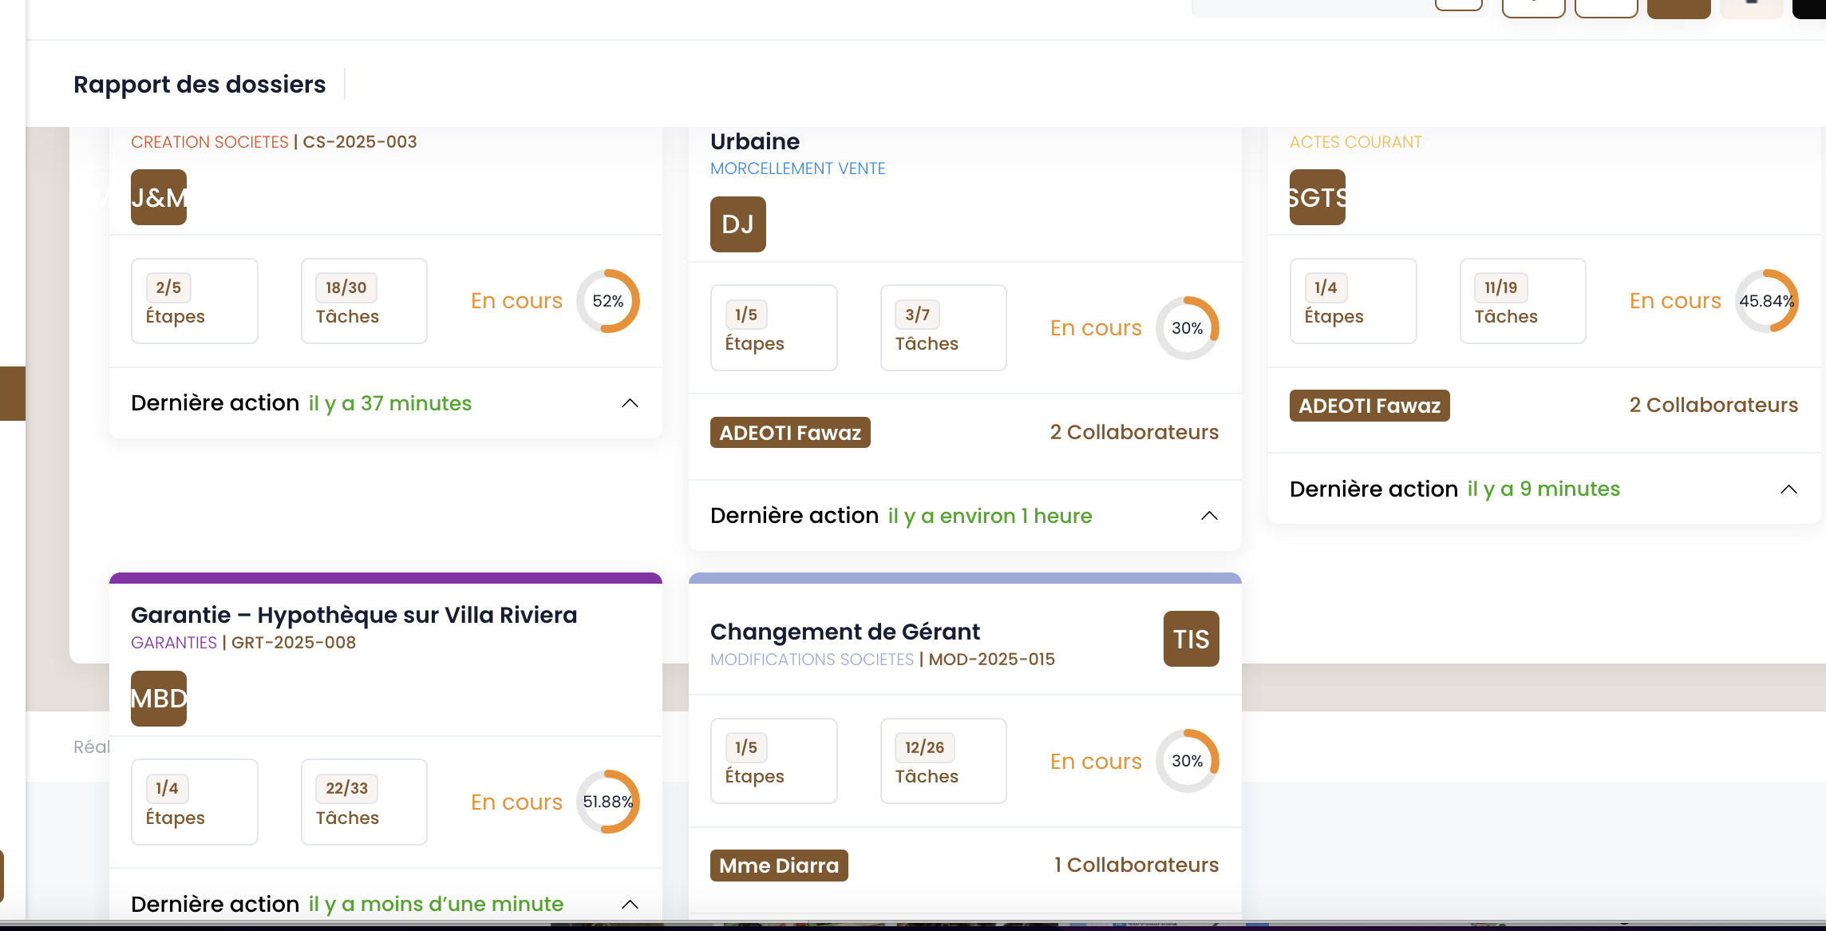Click the DJ client avatar badge
The width and height of the screenshot is (1826, 931).
[x=738, y=224]
